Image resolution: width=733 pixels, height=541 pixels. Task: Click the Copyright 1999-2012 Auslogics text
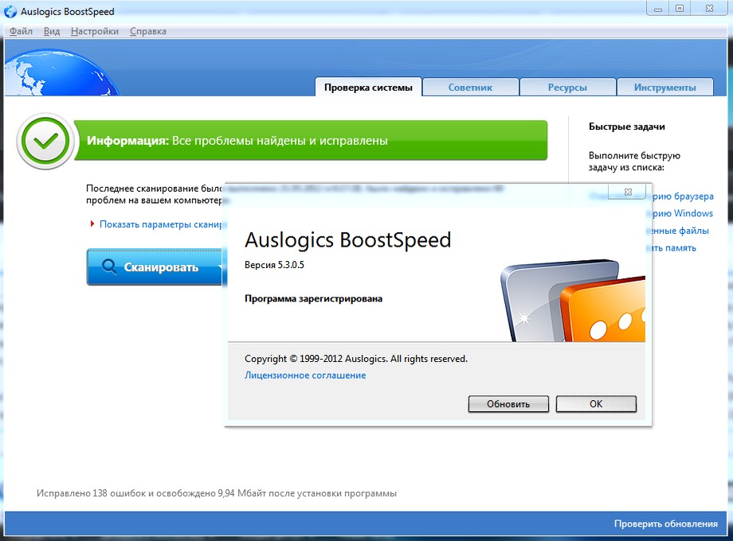point(356,359)
